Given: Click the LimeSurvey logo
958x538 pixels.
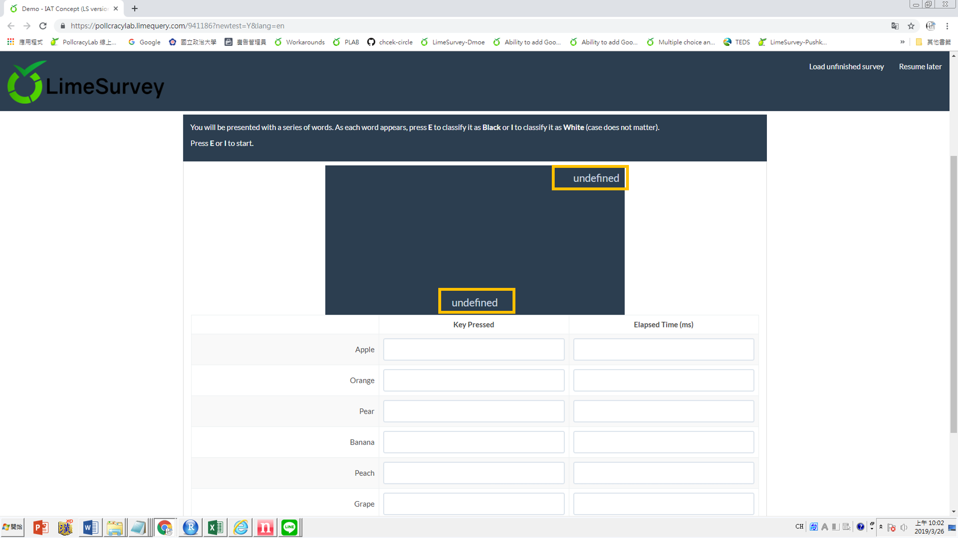Looking at the screenshot, I should (x=86, y=82).
